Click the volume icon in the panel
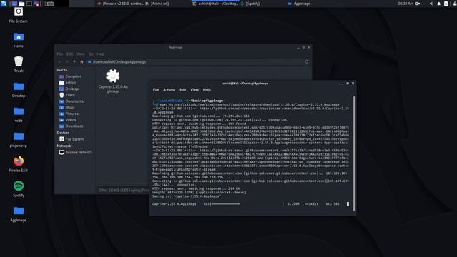Image resolution: width=457 pixels, height=257 pixels. (x=431, y=4)
